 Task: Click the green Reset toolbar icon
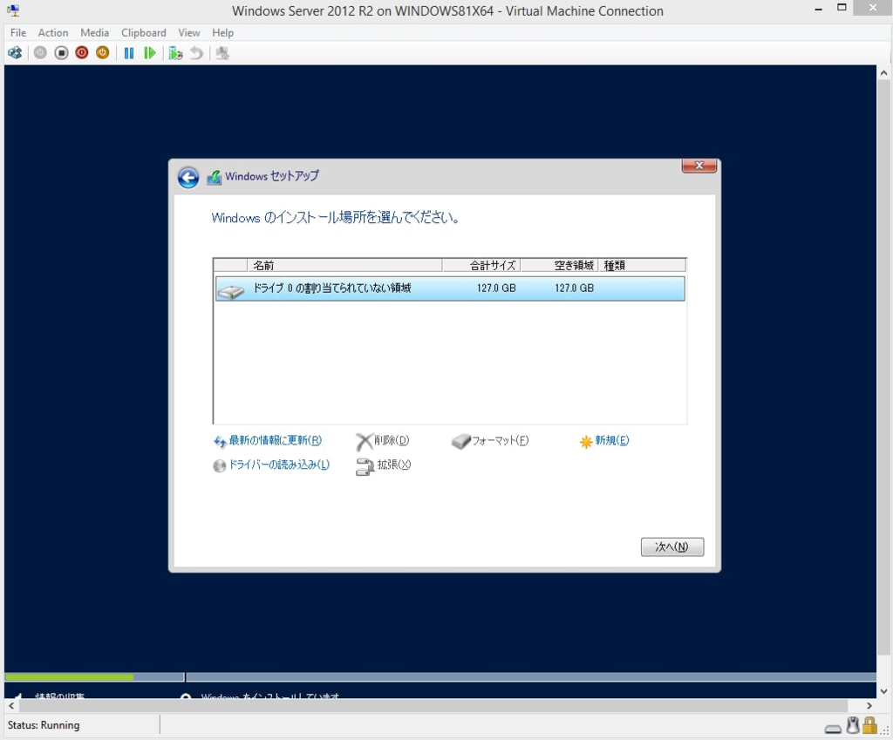click(149, 53)
